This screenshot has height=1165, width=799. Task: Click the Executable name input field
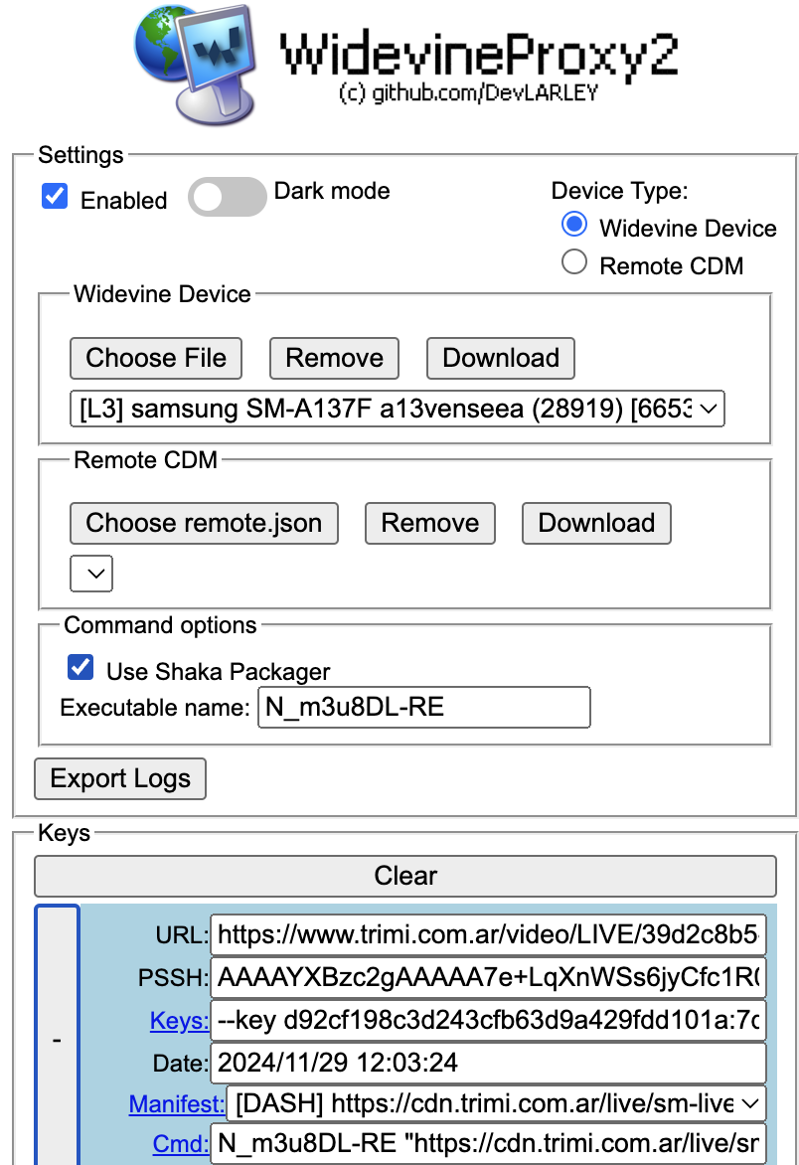424,708
